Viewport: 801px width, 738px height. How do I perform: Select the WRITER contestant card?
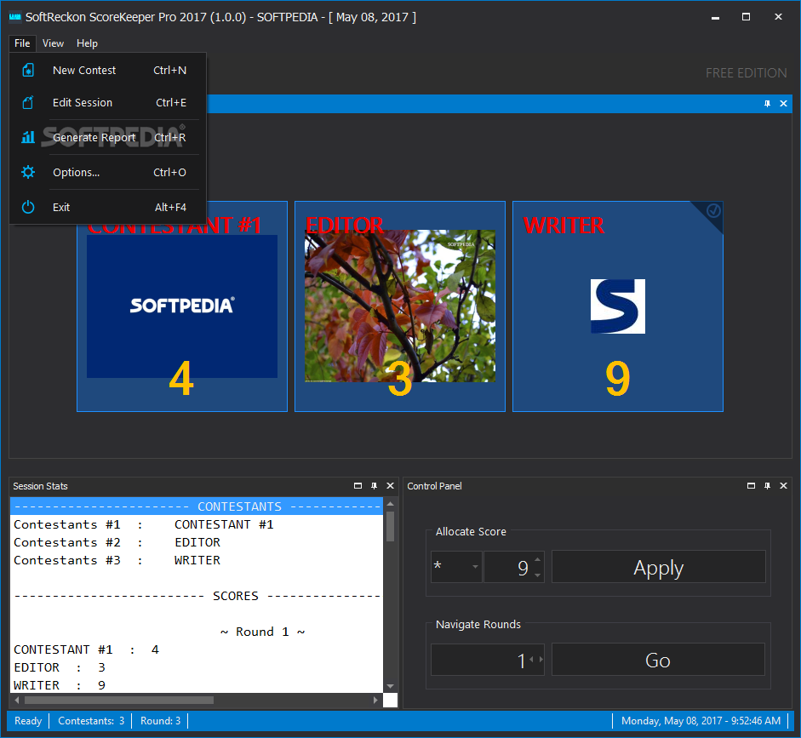coord(618,306)
